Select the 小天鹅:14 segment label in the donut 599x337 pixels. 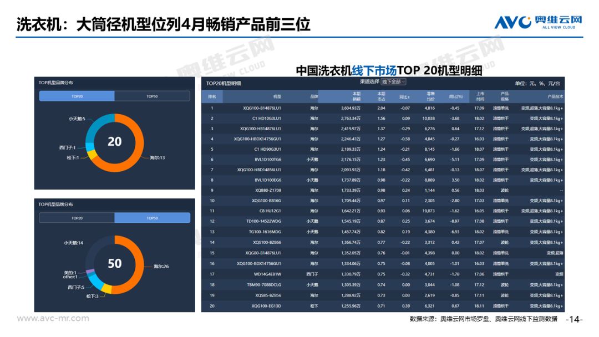(73, 243)
